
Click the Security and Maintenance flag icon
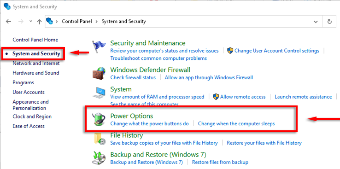(99, 47)
